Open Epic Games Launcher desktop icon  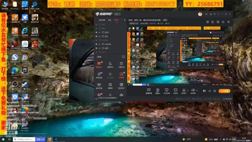25,73
